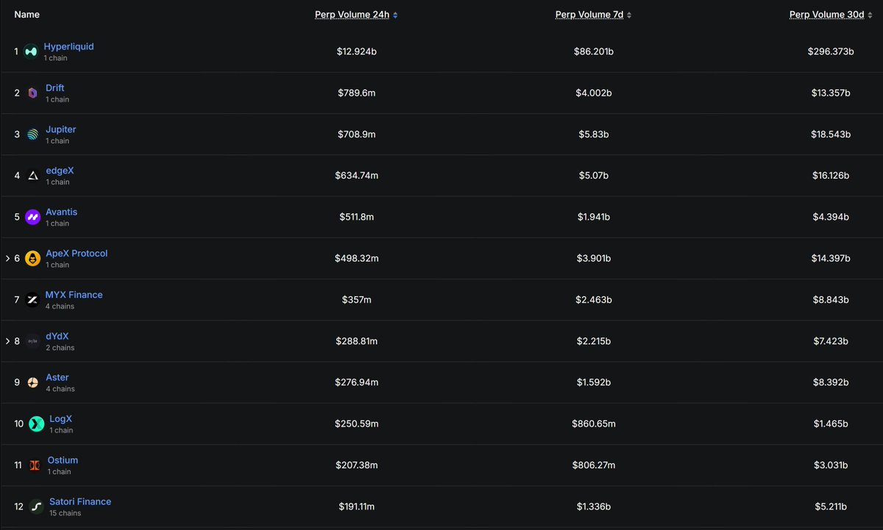Click the edgeX triangle logo icon
The image size is (883, 530).
32,176
